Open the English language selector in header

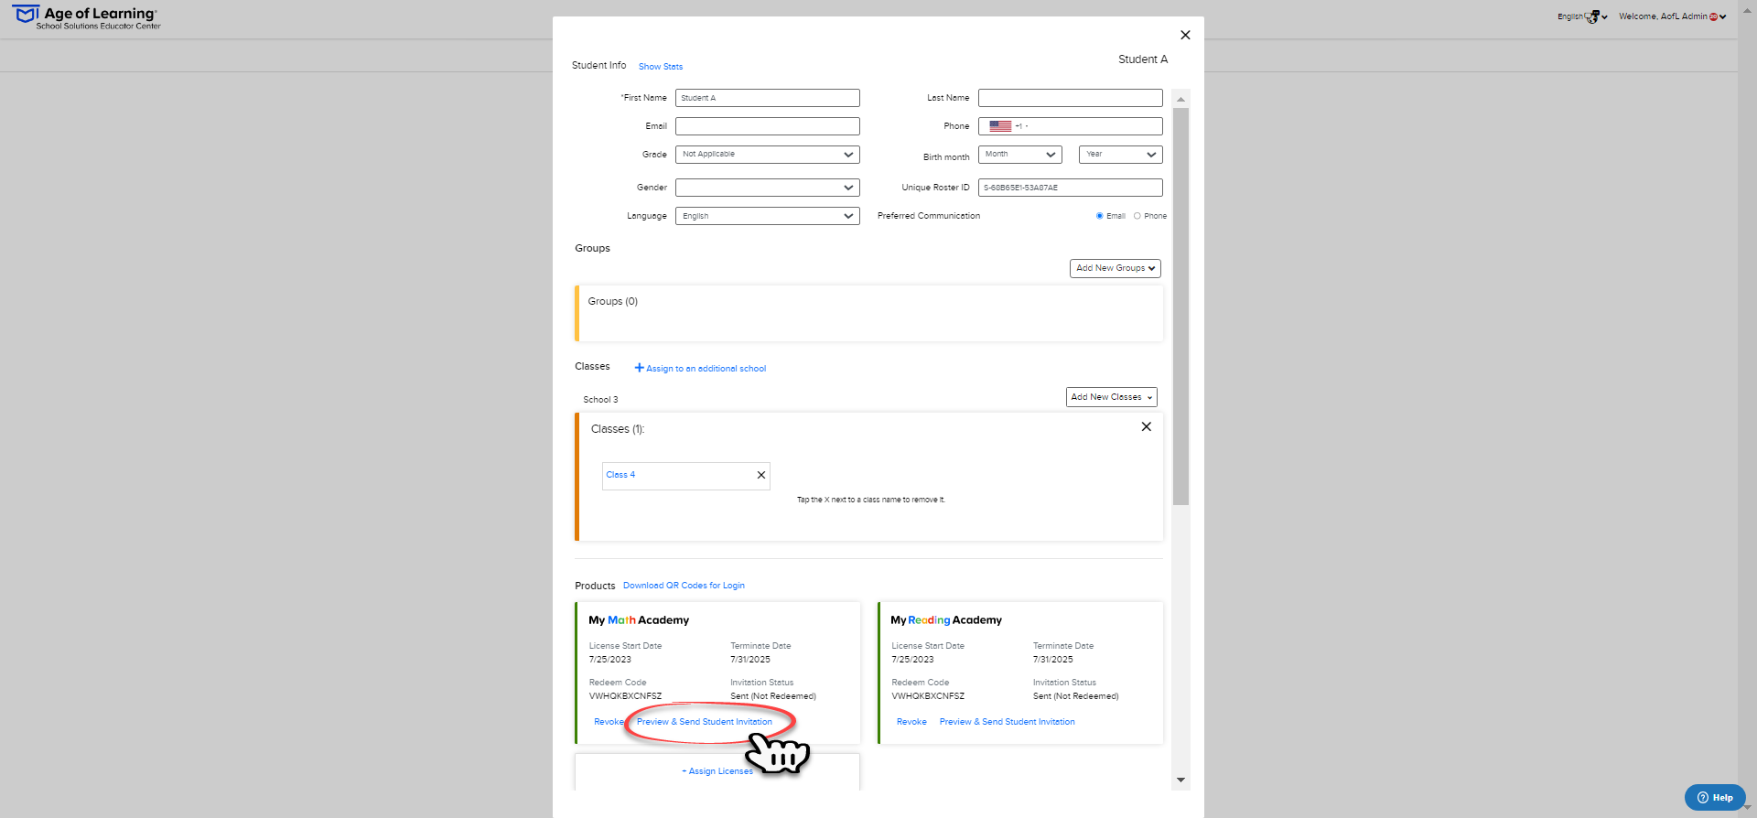pyautogui.click(x=1582, y=16)
